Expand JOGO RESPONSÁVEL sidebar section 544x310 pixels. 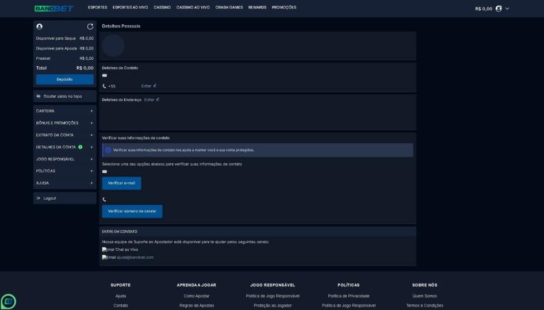coord(65,159)
